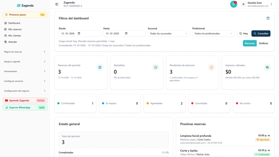
Task: Click 'Vendido $62.000, por cobrar $62.000' text
Action: (242, 78)
